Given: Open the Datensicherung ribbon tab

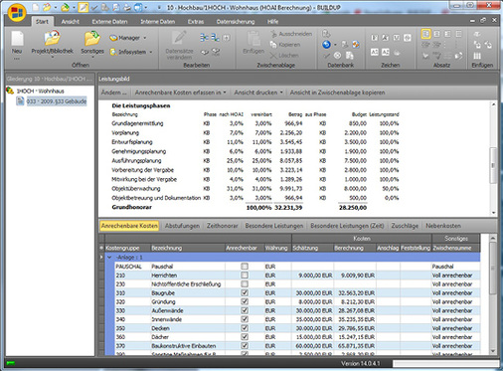Looking at the screenshot, I should coord(236,22).
